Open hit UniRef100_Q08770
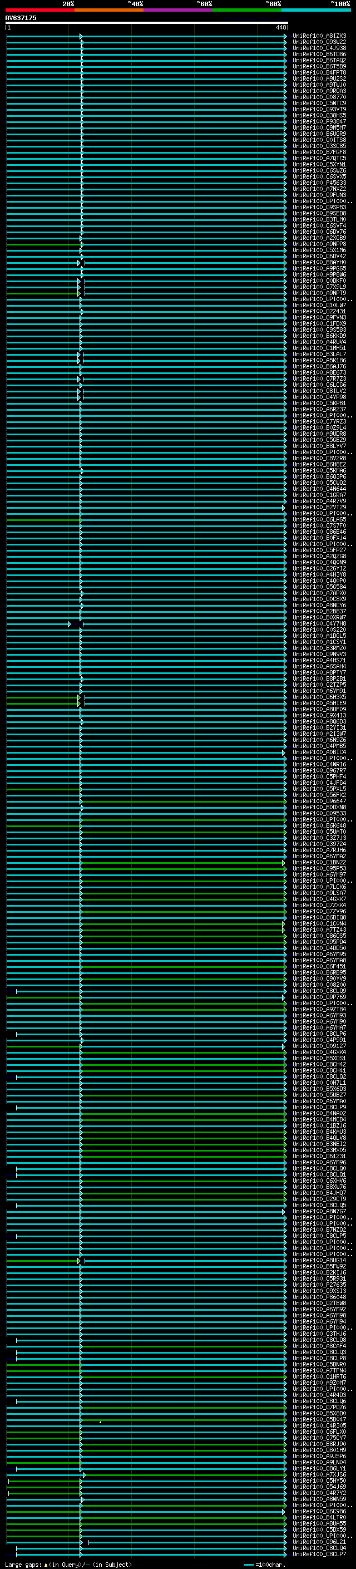356x1569 pixels. (319, 97)
